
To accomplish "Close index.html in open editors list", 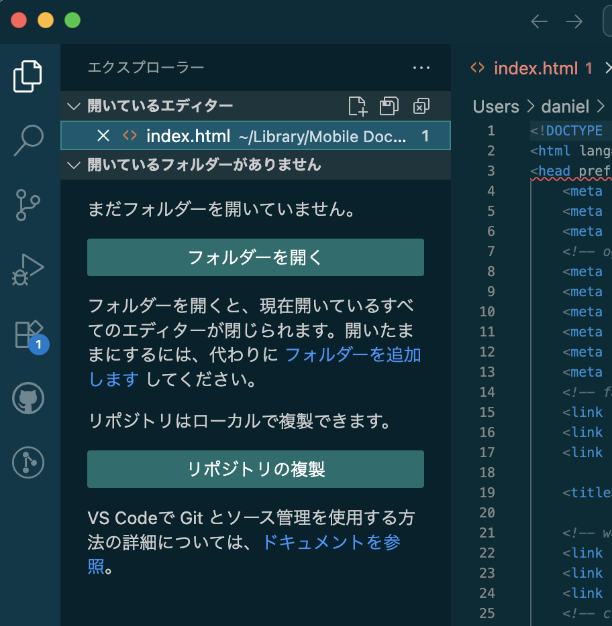I will click(103, 136).
